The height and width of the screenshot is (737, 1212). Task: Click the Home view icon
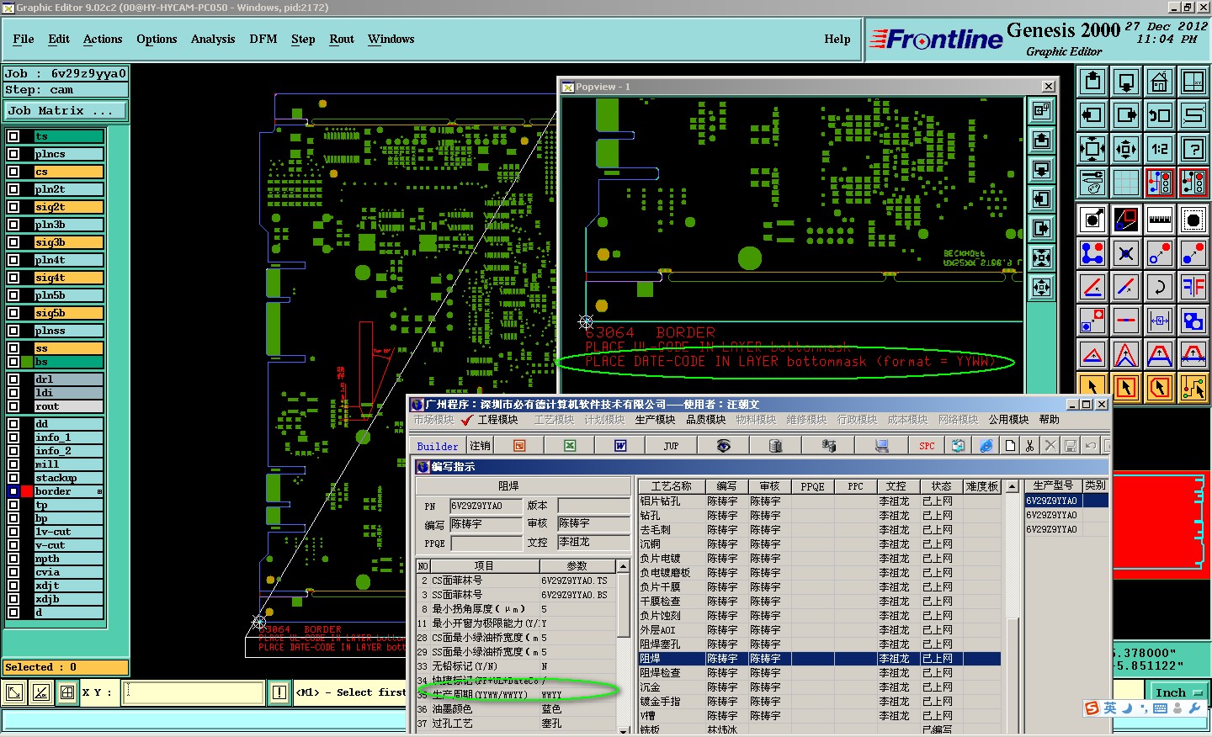pyautogui.click(x=1159, y=82)
